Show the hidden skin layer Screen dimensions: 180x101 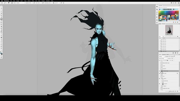pyautogui.click(x=159, y=76)
